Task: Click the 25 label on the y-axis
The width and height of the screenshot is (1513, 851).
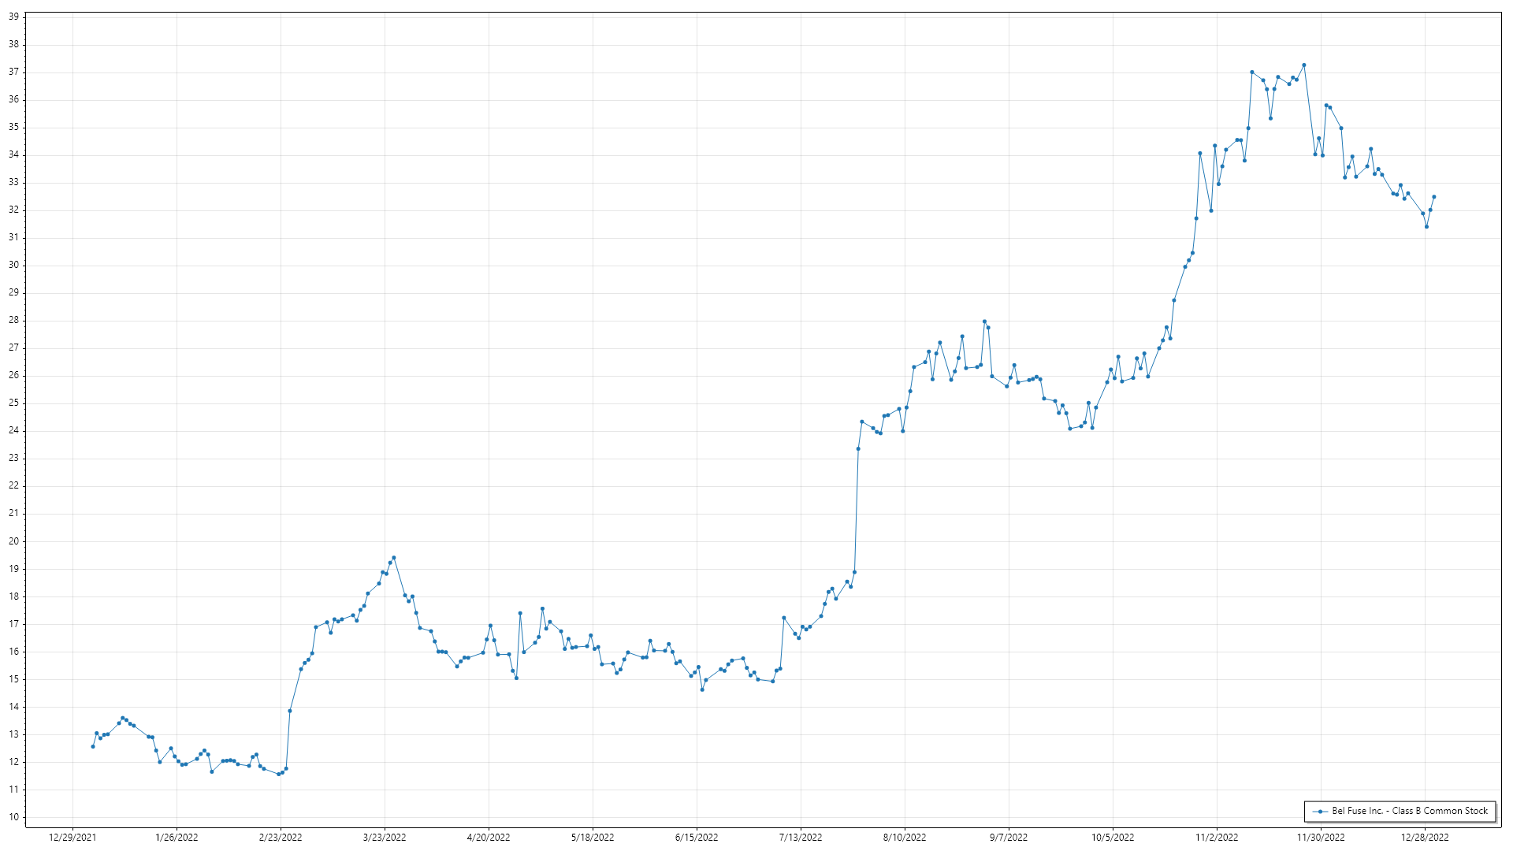Action: pos(13,403)
